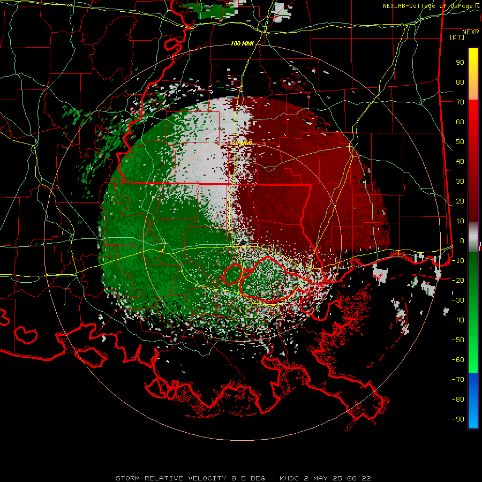Click the 50 value on velocity scale
482x482 pixels.
point(460,142)
